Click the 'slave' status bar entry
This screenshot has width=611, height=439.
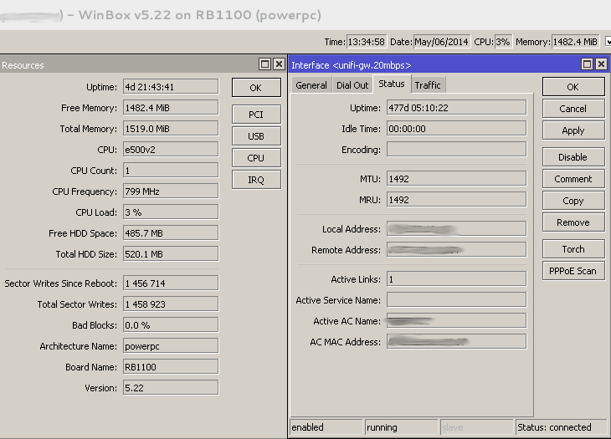click(476, 427)
